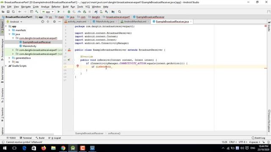
Task: Click the Synchronize refresh icon
Action: point(13,12)
